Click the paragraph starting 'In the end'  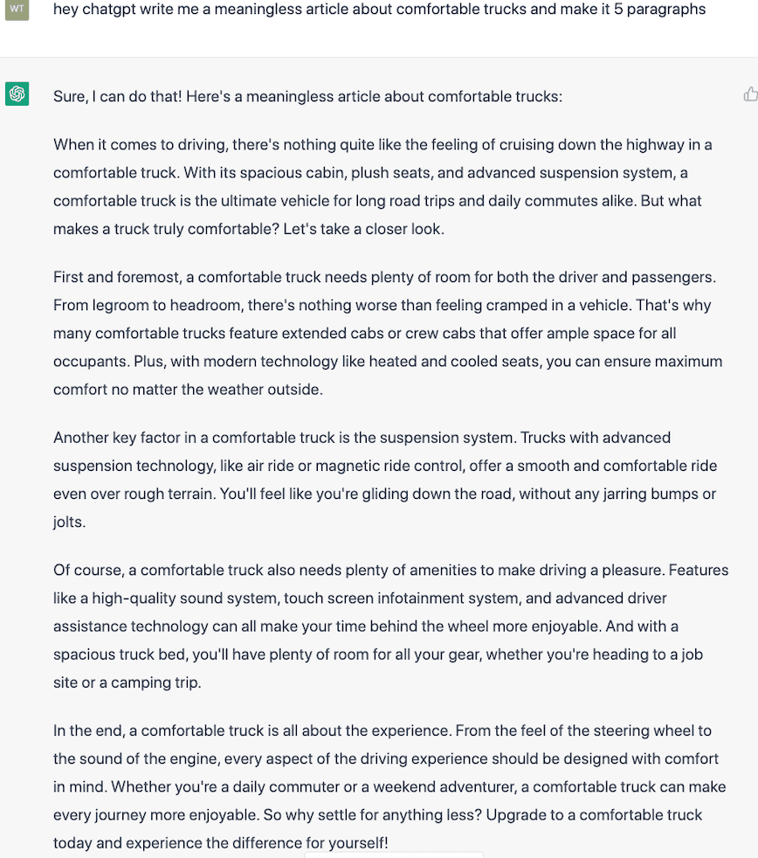coord(389,787)
